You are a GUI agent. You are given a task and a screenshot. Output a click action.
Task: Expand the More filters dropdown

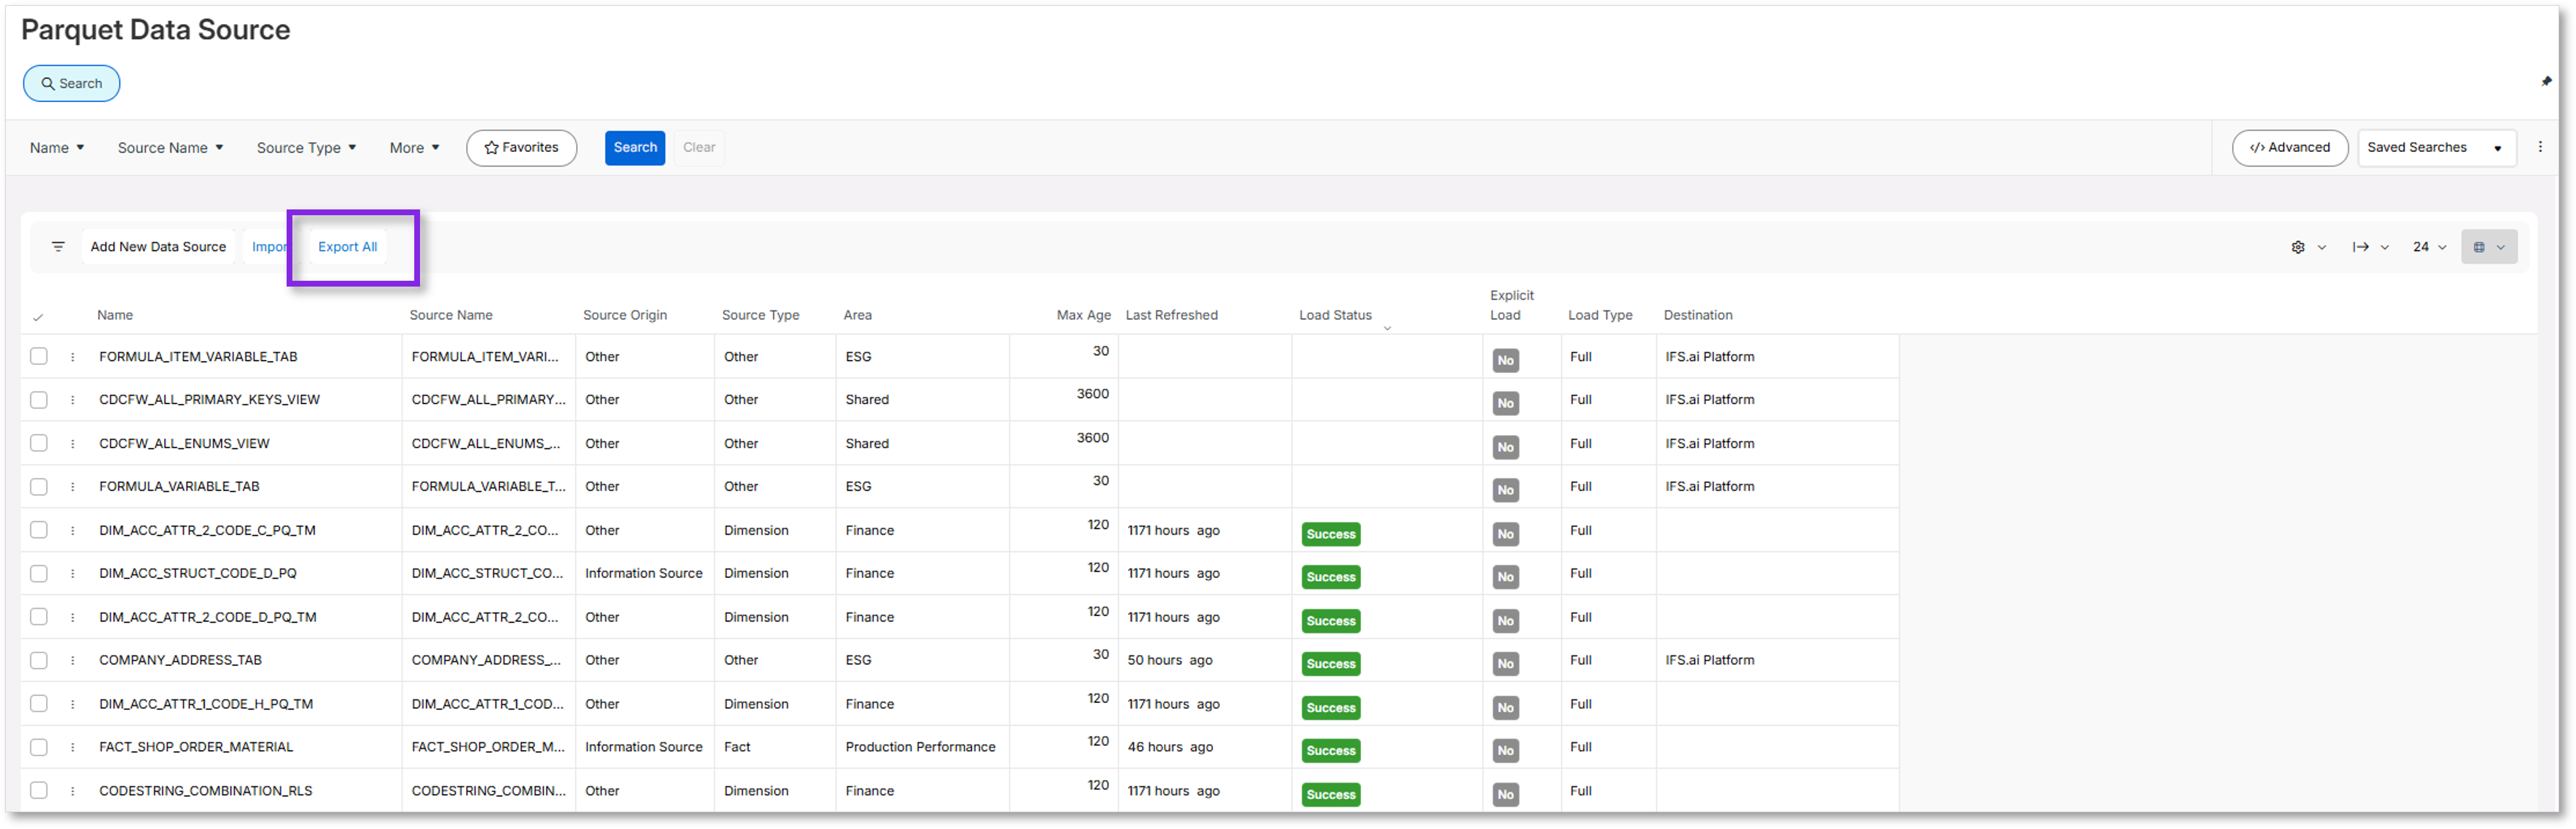click(414, 148)
